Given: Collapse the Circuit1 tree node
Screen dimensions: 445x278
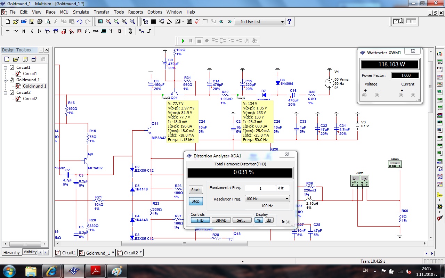Looking at the screenshot, I should pos(6,67).
